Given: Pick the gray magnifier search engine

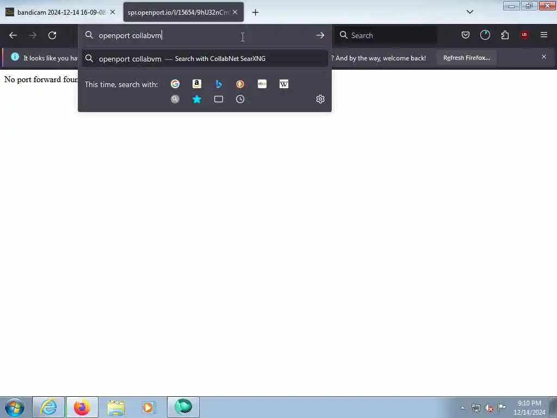Looking at the screenshot, I should point(175,99).
